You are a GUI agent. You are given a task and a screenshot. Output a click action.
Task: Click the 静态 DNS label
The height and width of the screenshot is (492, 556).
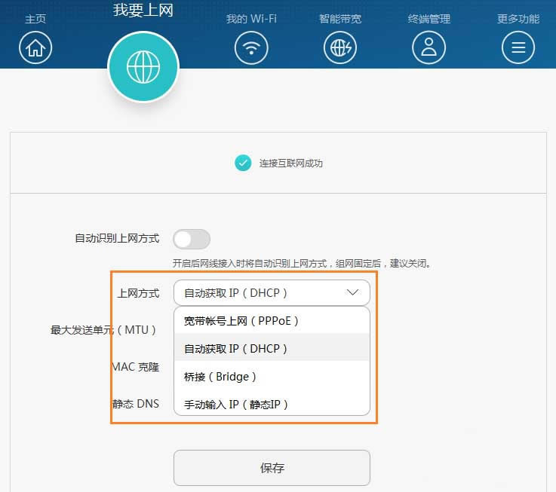pyautogui.click(x=137, y=404)
